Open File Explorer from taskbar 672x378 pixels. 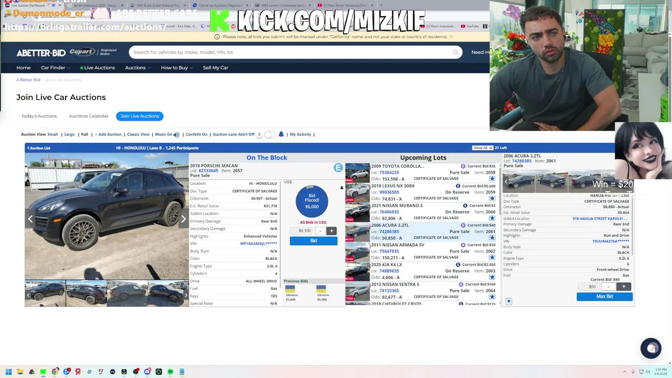20,372
